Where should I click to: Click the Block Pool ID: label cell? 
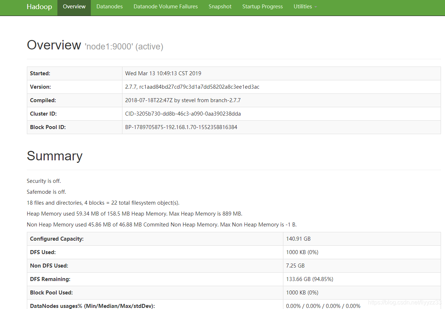[x=74, y=127]
